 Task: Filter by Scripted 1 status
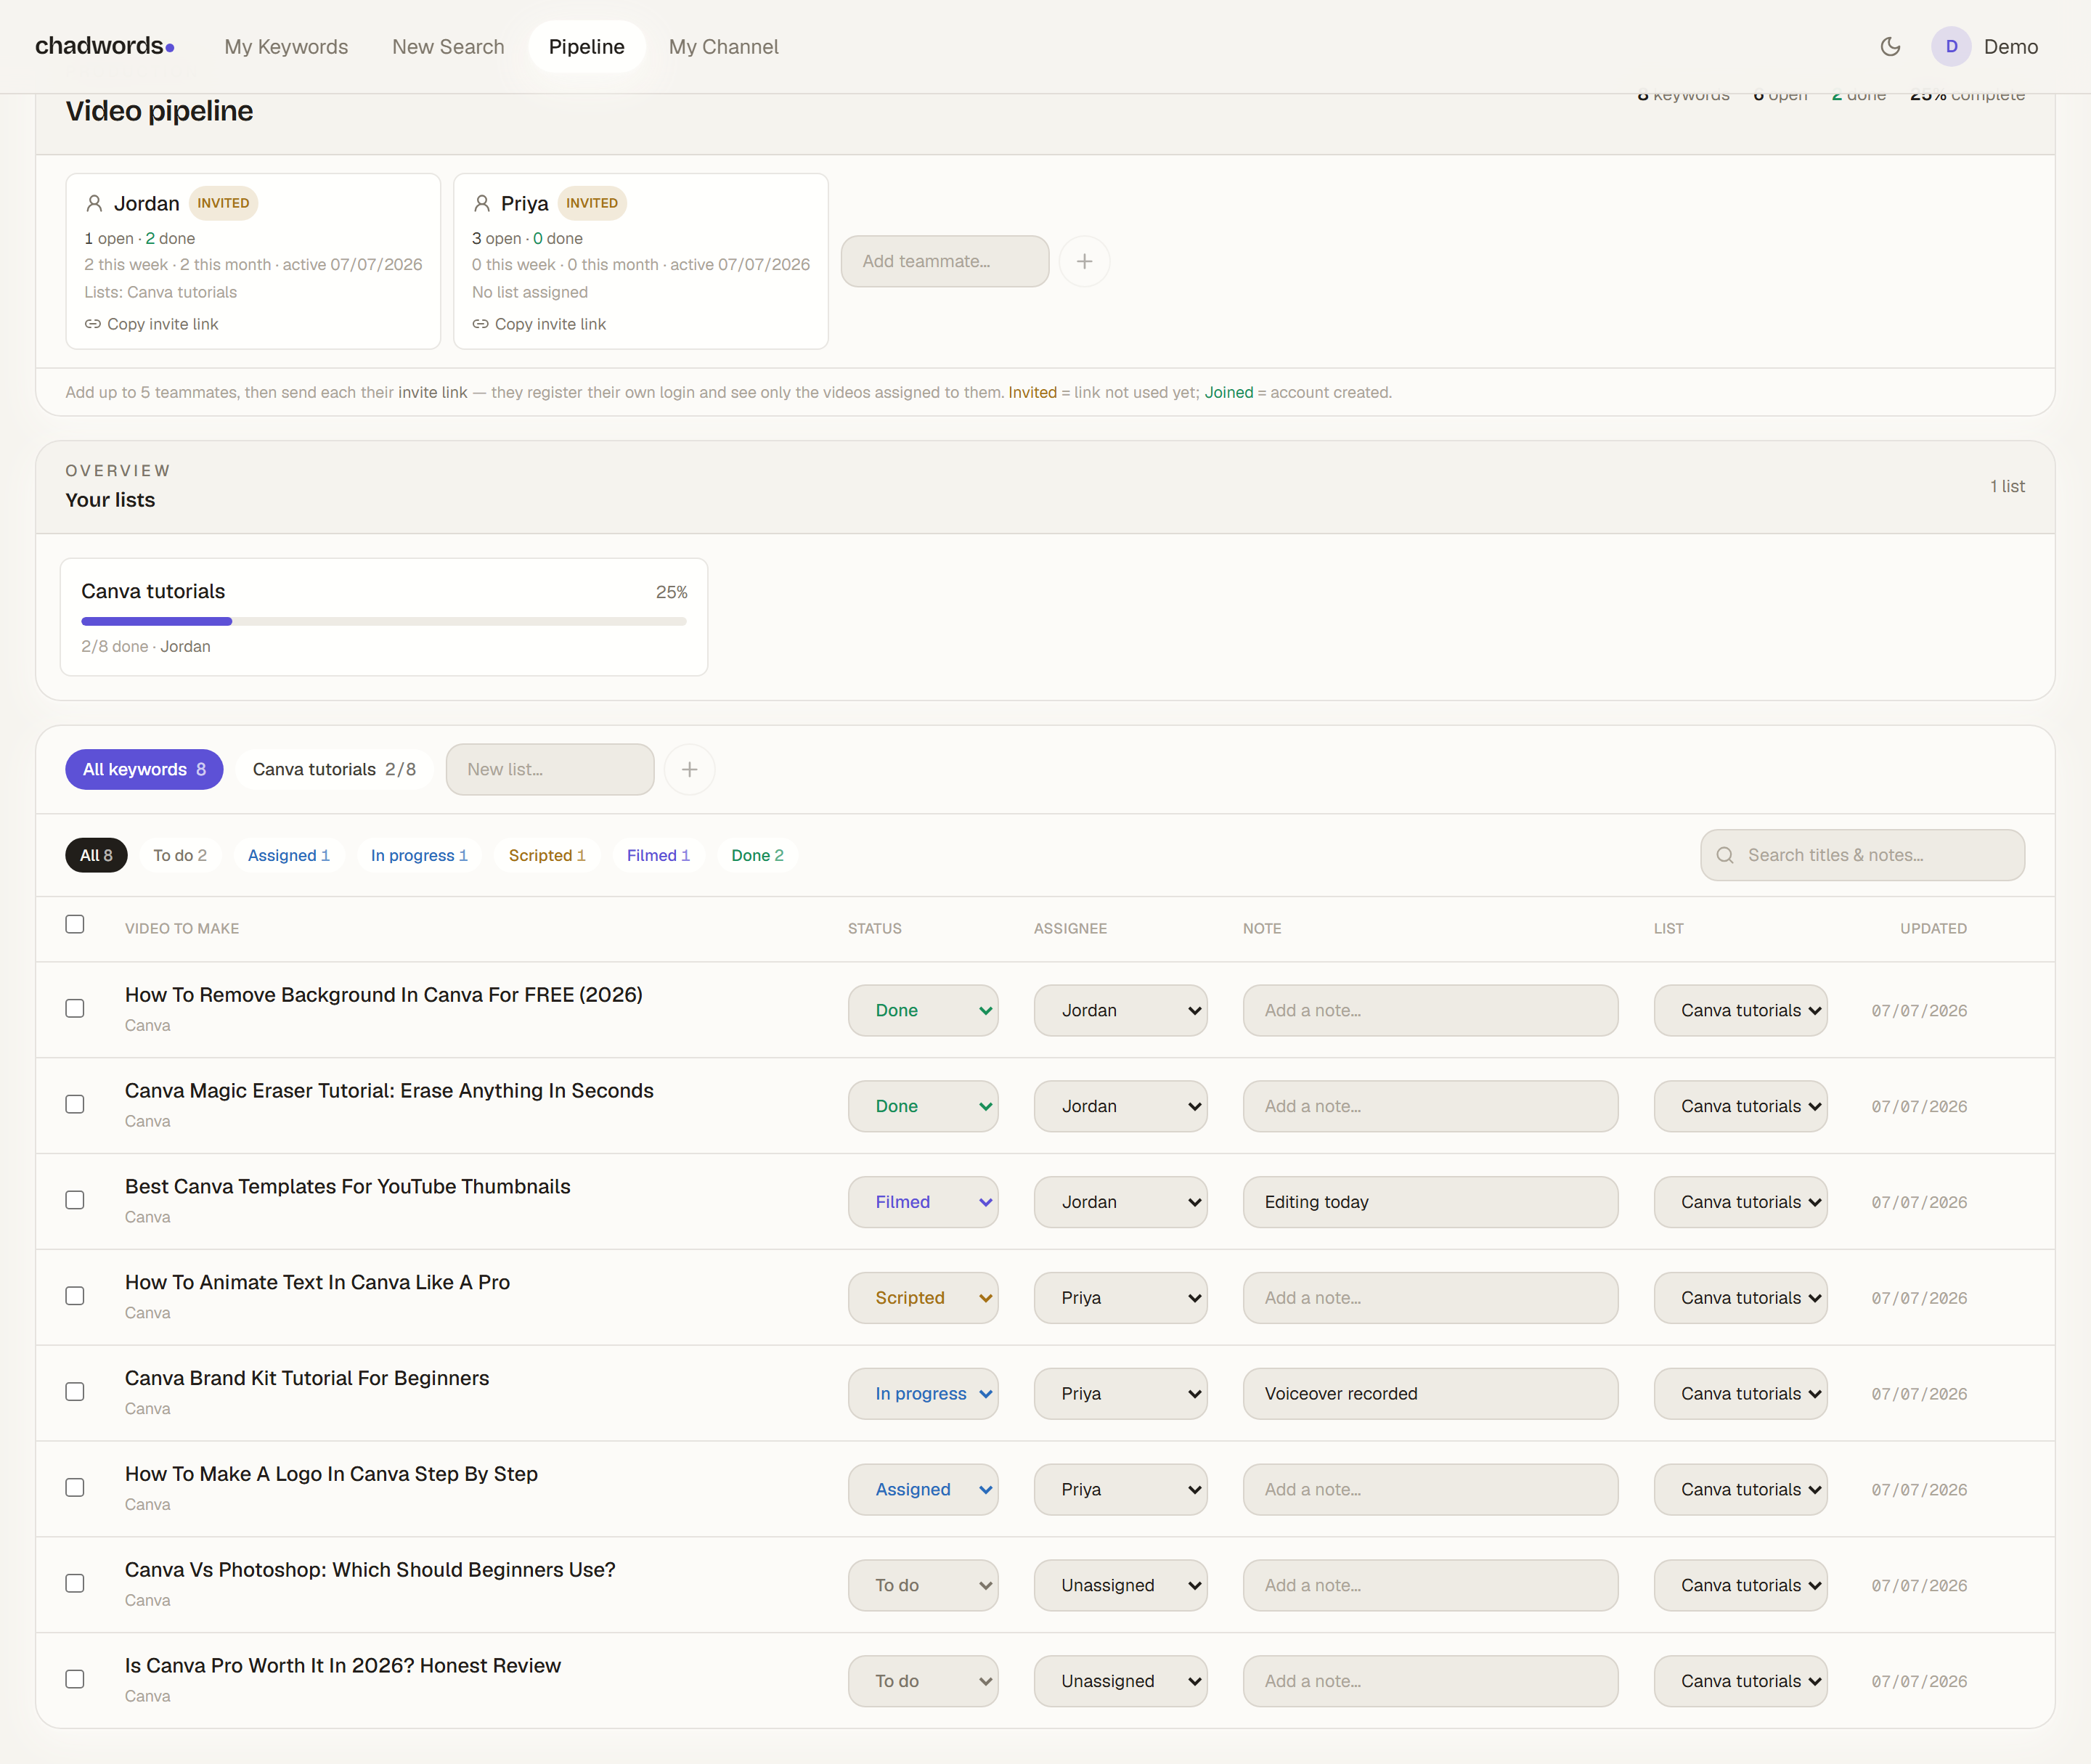547,855
